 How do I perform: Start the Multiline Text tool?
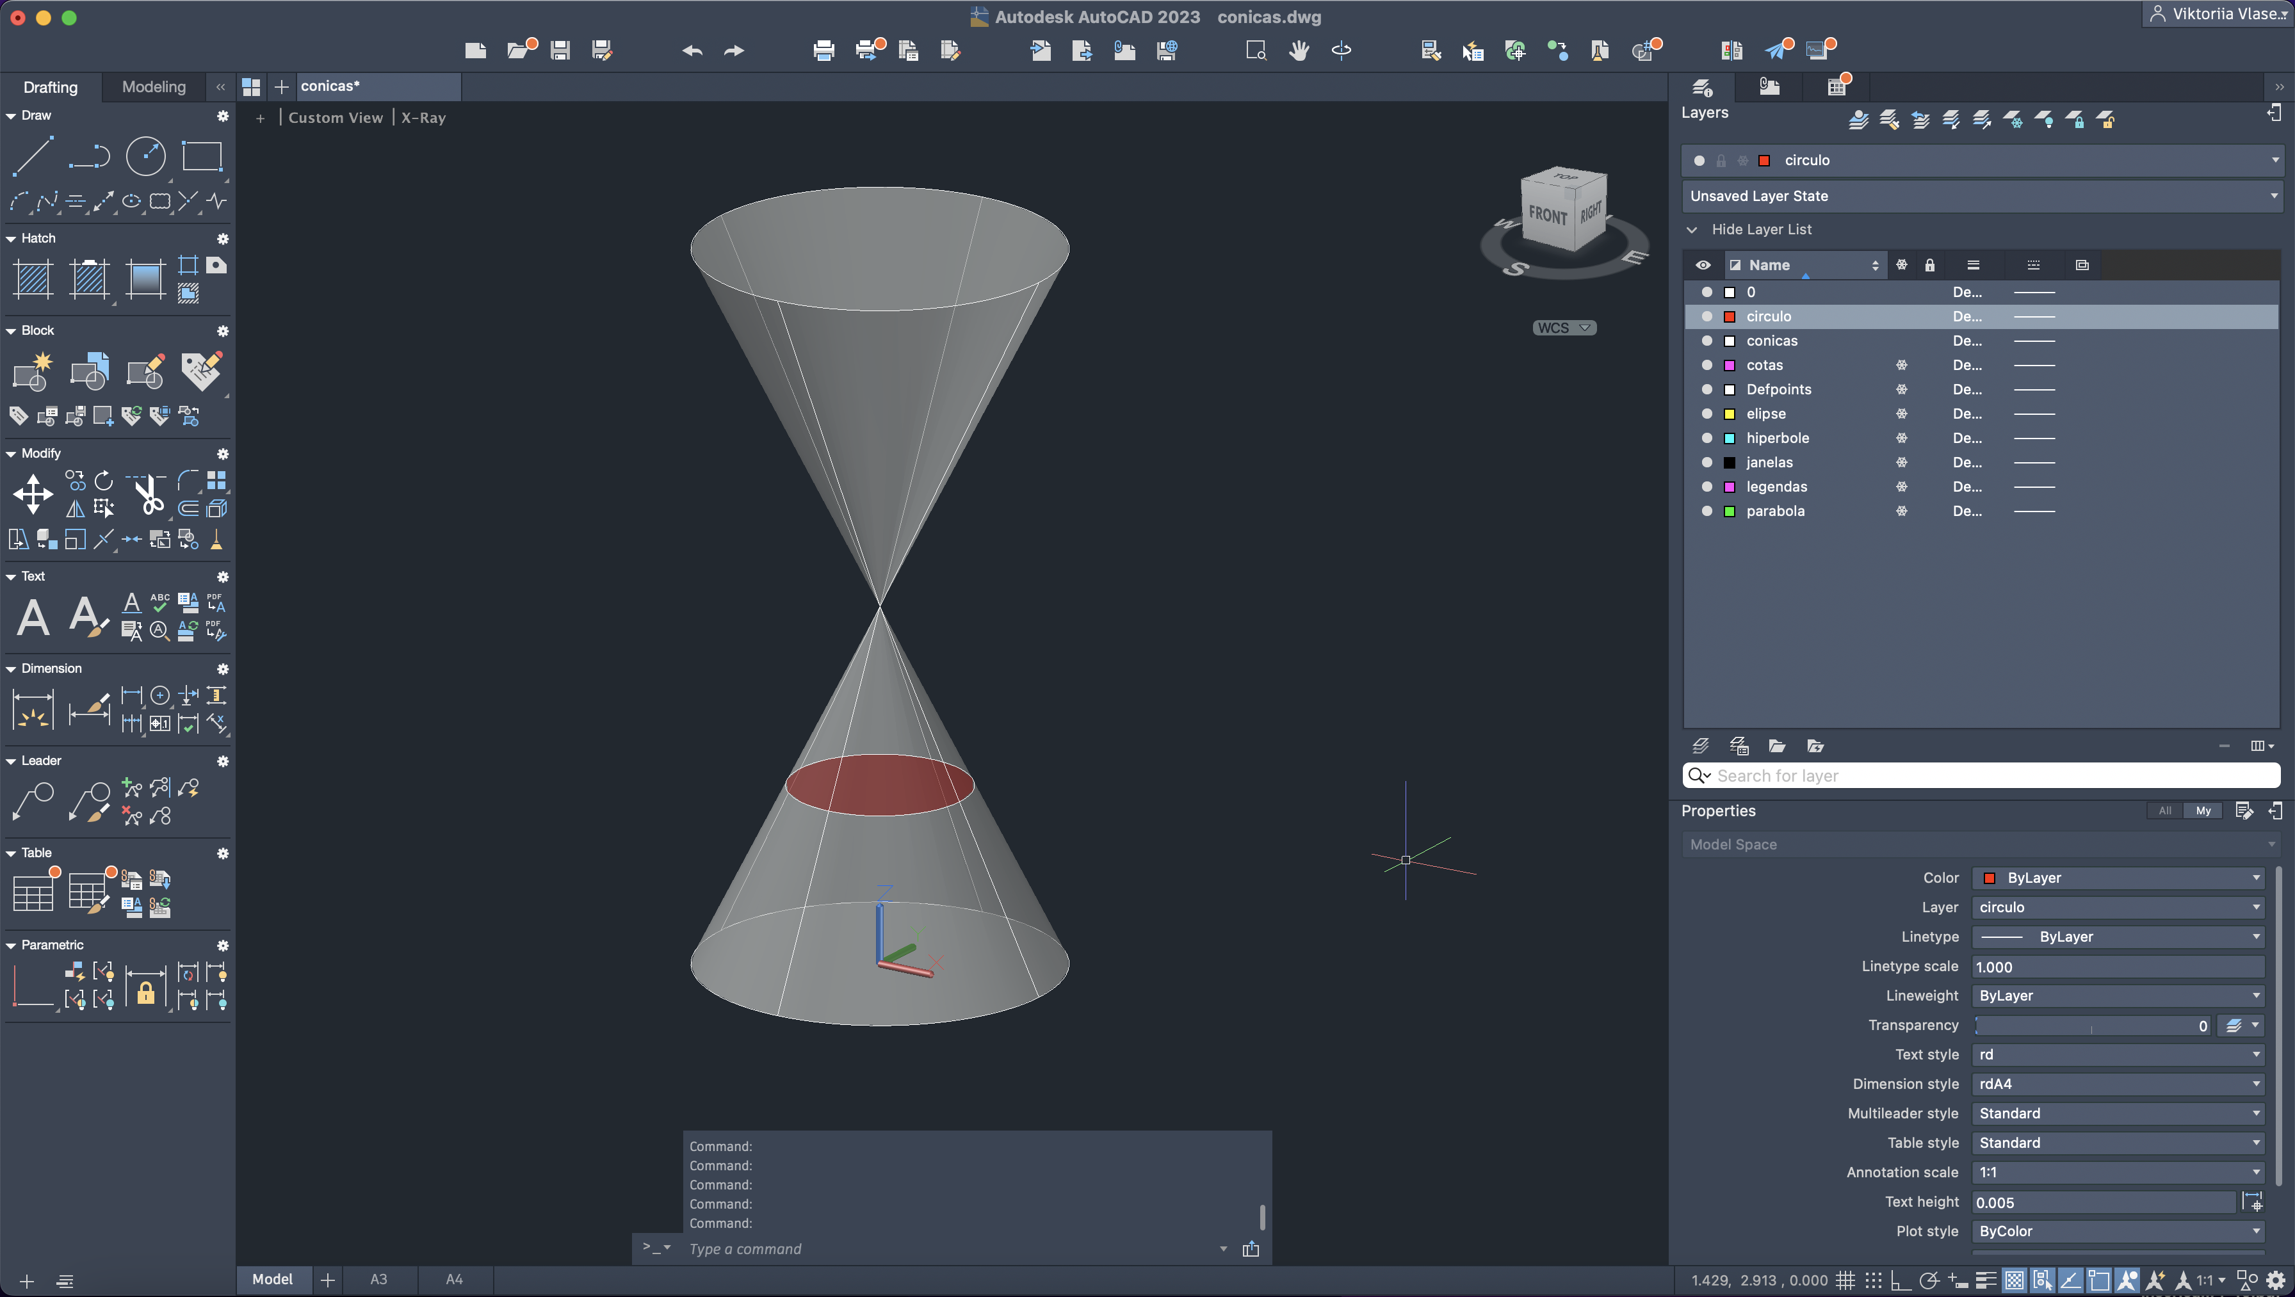33,617
